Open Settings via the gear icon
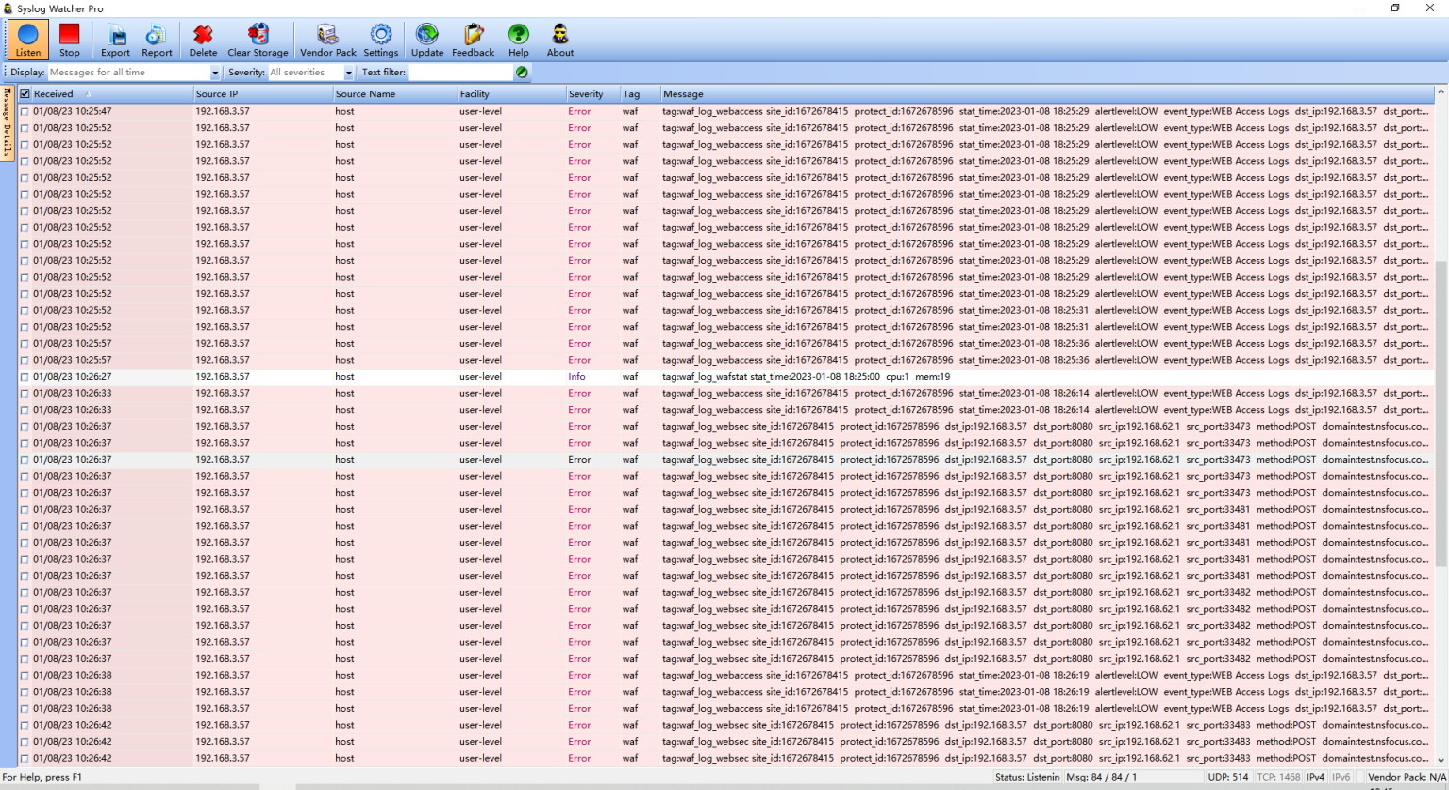Viewport: 1449px width, 790px height. (380, 40)
